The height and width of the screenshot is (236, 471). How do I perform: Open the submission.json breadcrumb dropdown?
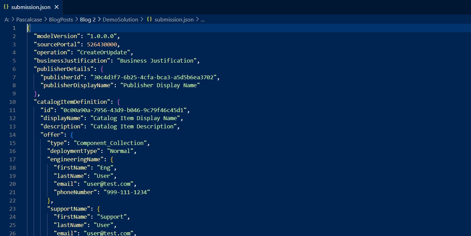pos(174,20)
